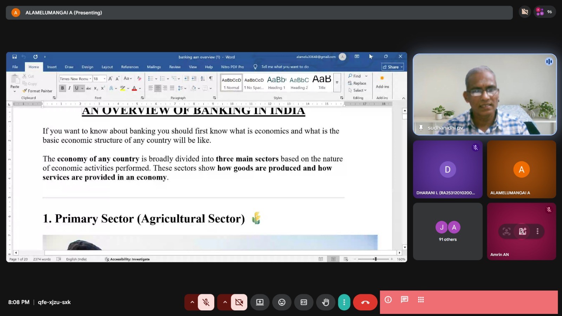Click Align Right icon
The width and height of the screenshot is (562, 316).
(165, 88)
